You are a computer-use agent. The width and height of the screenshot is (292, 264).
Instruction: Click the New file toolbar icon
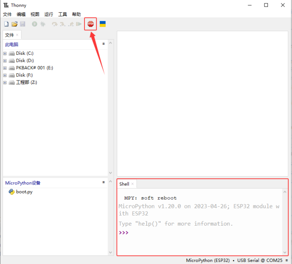pyautogui.click(x=6, y=24)
